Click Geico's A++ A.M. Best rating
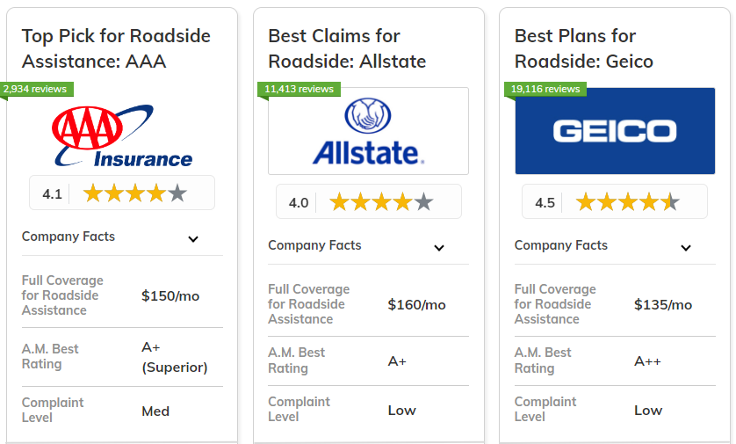This screenshot has width=736, height=444. (647, 361)
